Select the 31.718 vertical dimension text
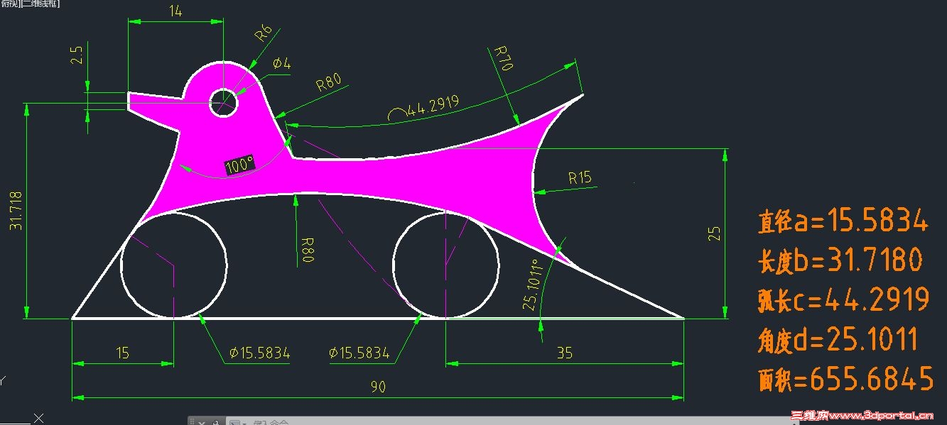947x425 pixels. (15, 211)
